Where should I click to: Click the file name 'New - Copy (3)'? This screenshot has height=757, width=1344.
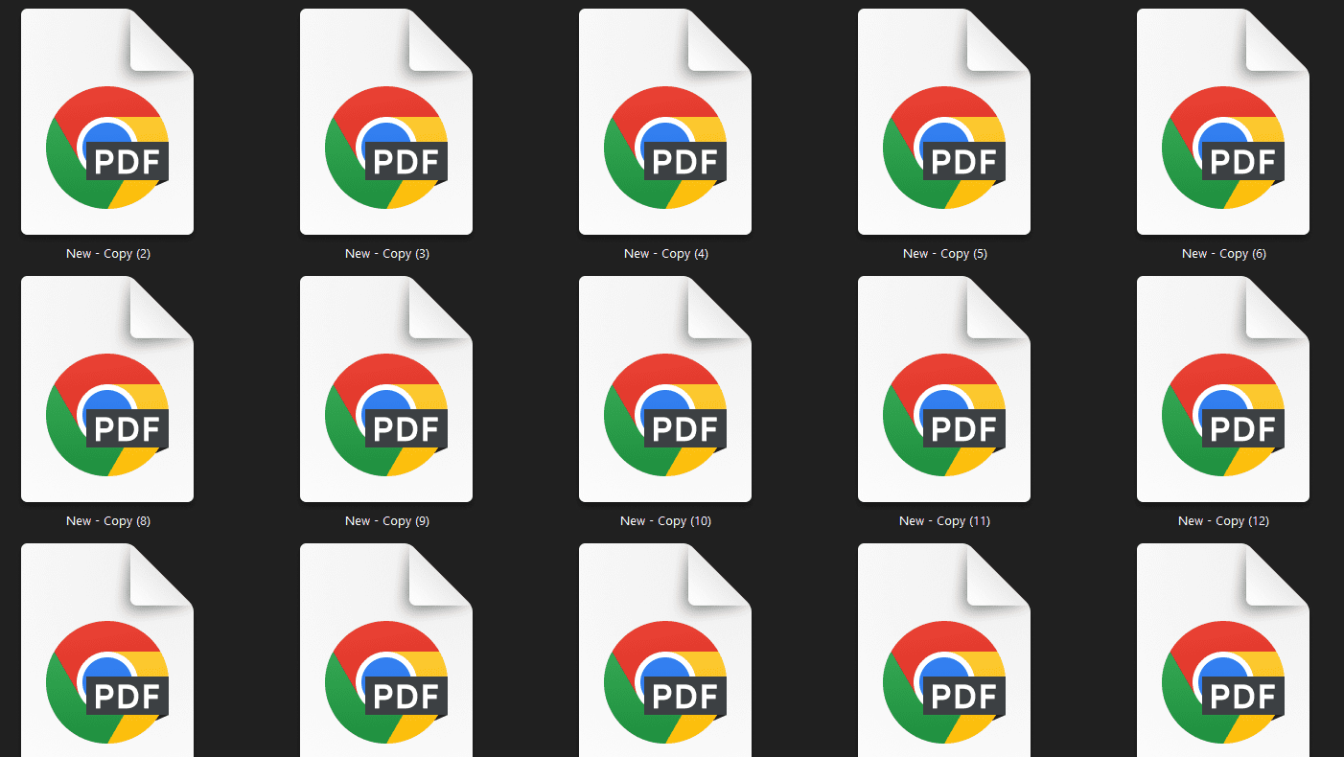[x=387, y=254]
